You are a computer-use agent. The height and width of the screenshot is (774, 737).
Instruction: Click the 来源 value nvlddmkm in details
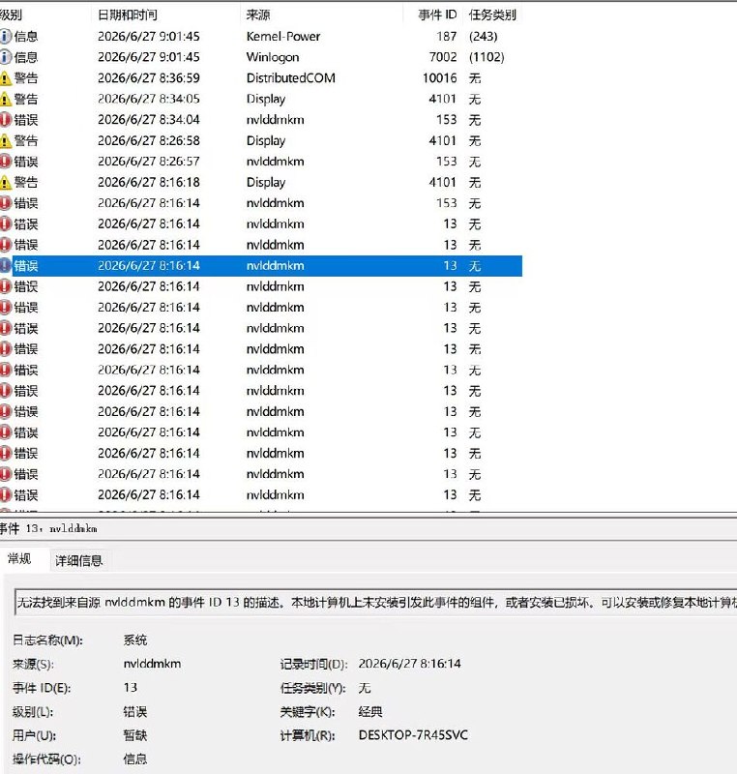coord(152,664)
